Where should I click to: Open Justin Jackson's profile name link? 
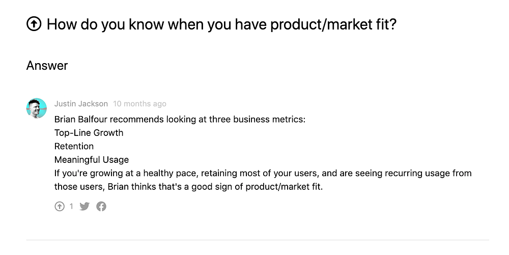coord(81,104)
